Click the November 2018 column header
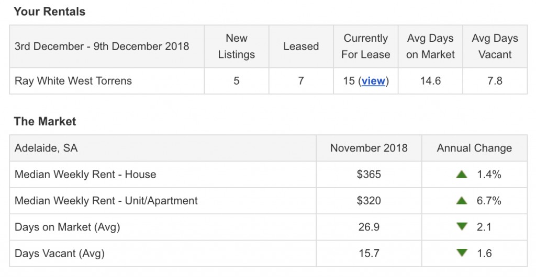The height and width of the screenshot is (277, 536). tap(369, 148)
